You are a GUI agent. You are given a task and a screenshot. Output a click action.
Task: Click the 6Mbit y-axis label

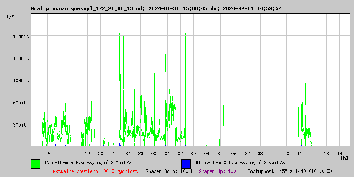click(x=21, y=103)
